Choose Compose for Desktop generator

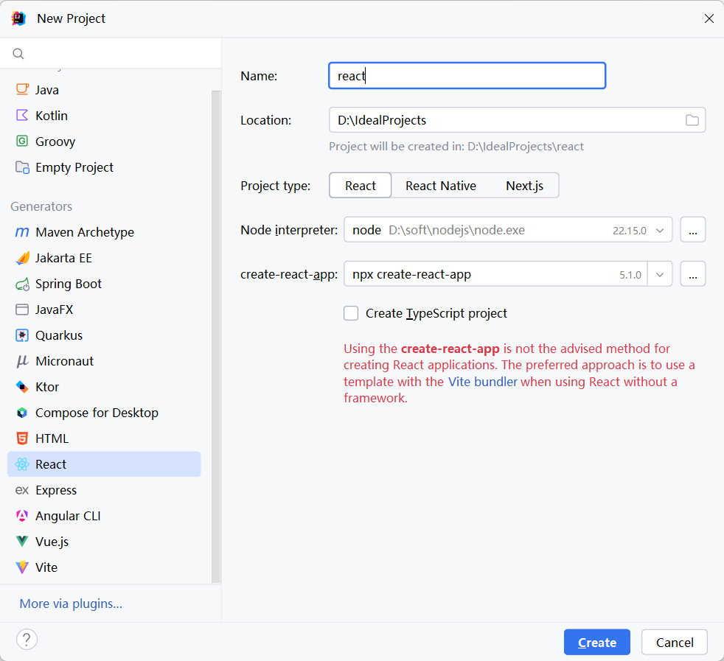click(x=105, y=413)
